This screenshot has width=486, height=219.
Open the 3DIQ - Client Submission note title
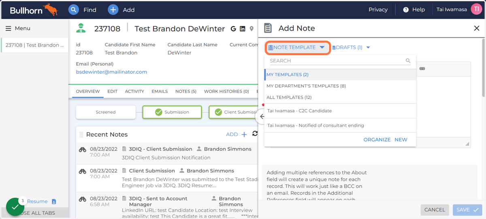(x=160, y=149)
